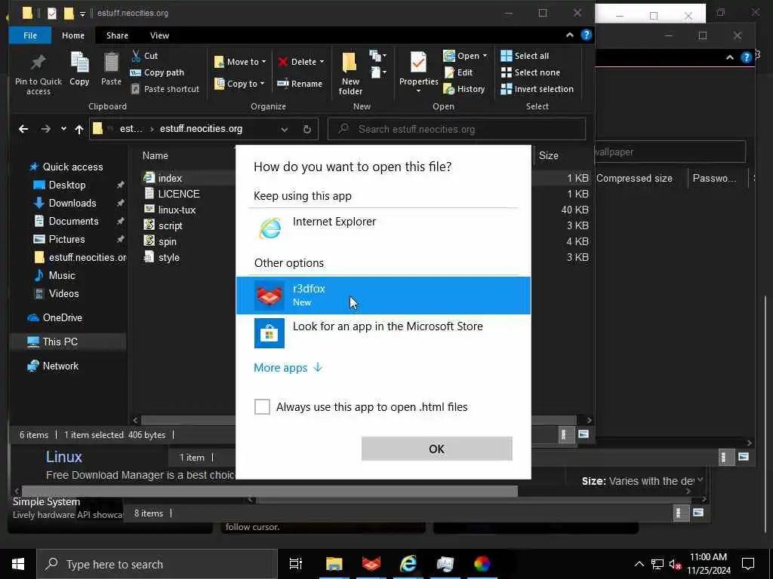
Task: Click the Name column header
Action: coord(156,155)
